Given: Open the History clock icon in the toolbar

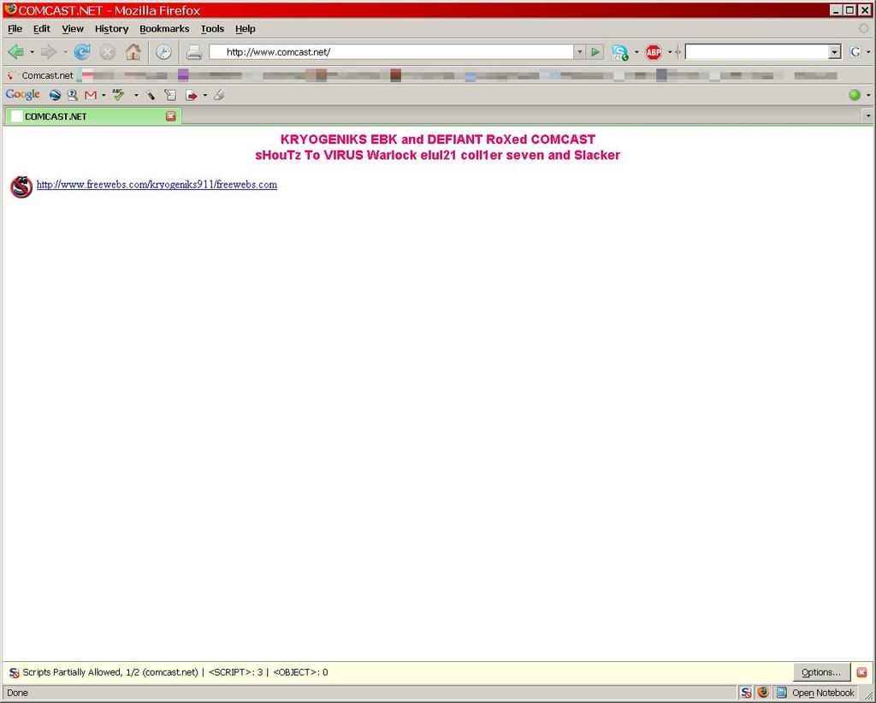Looking at the screenshot, I should coord(163,52).
